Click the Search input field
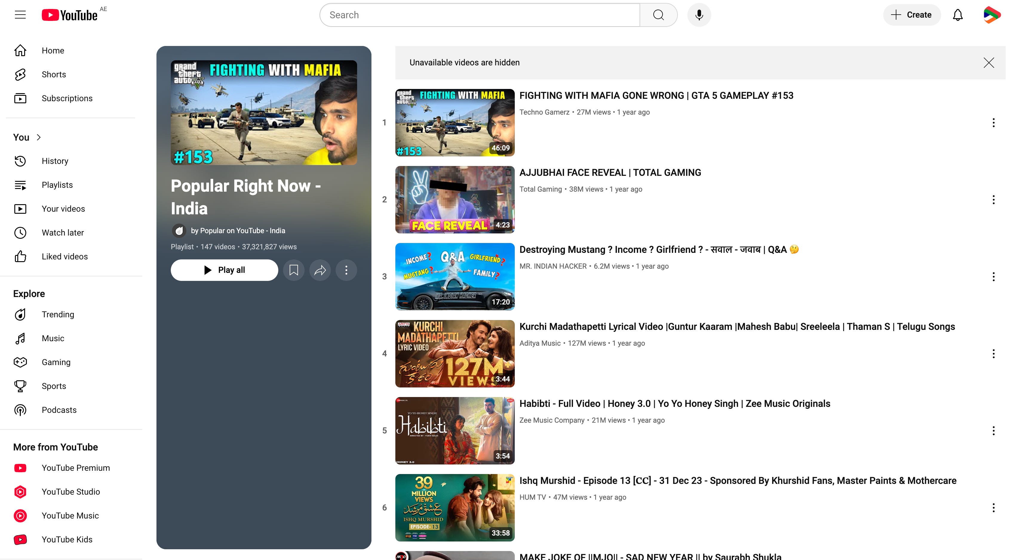The image size is (1020, 560). (479, 15)
